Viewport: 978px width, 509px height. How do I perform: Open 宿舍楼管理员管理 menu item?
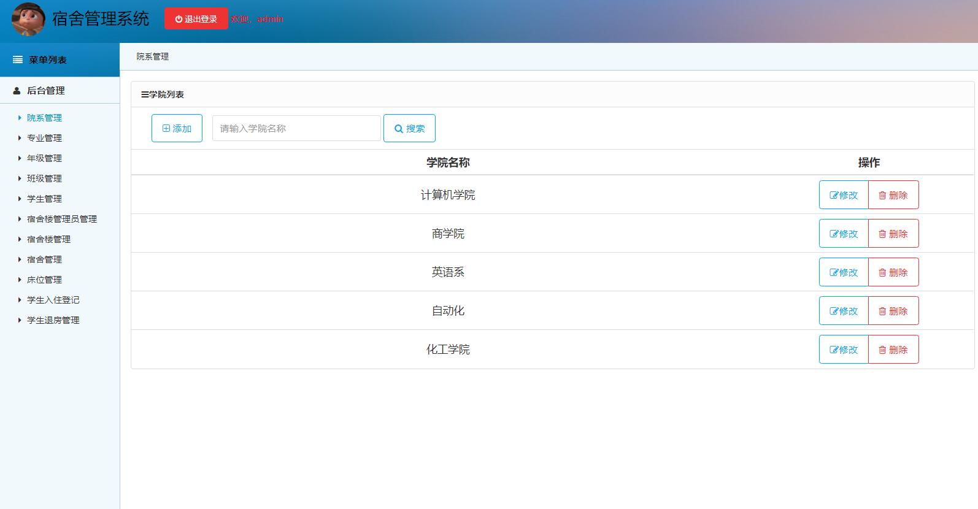[x=62, y=219]
